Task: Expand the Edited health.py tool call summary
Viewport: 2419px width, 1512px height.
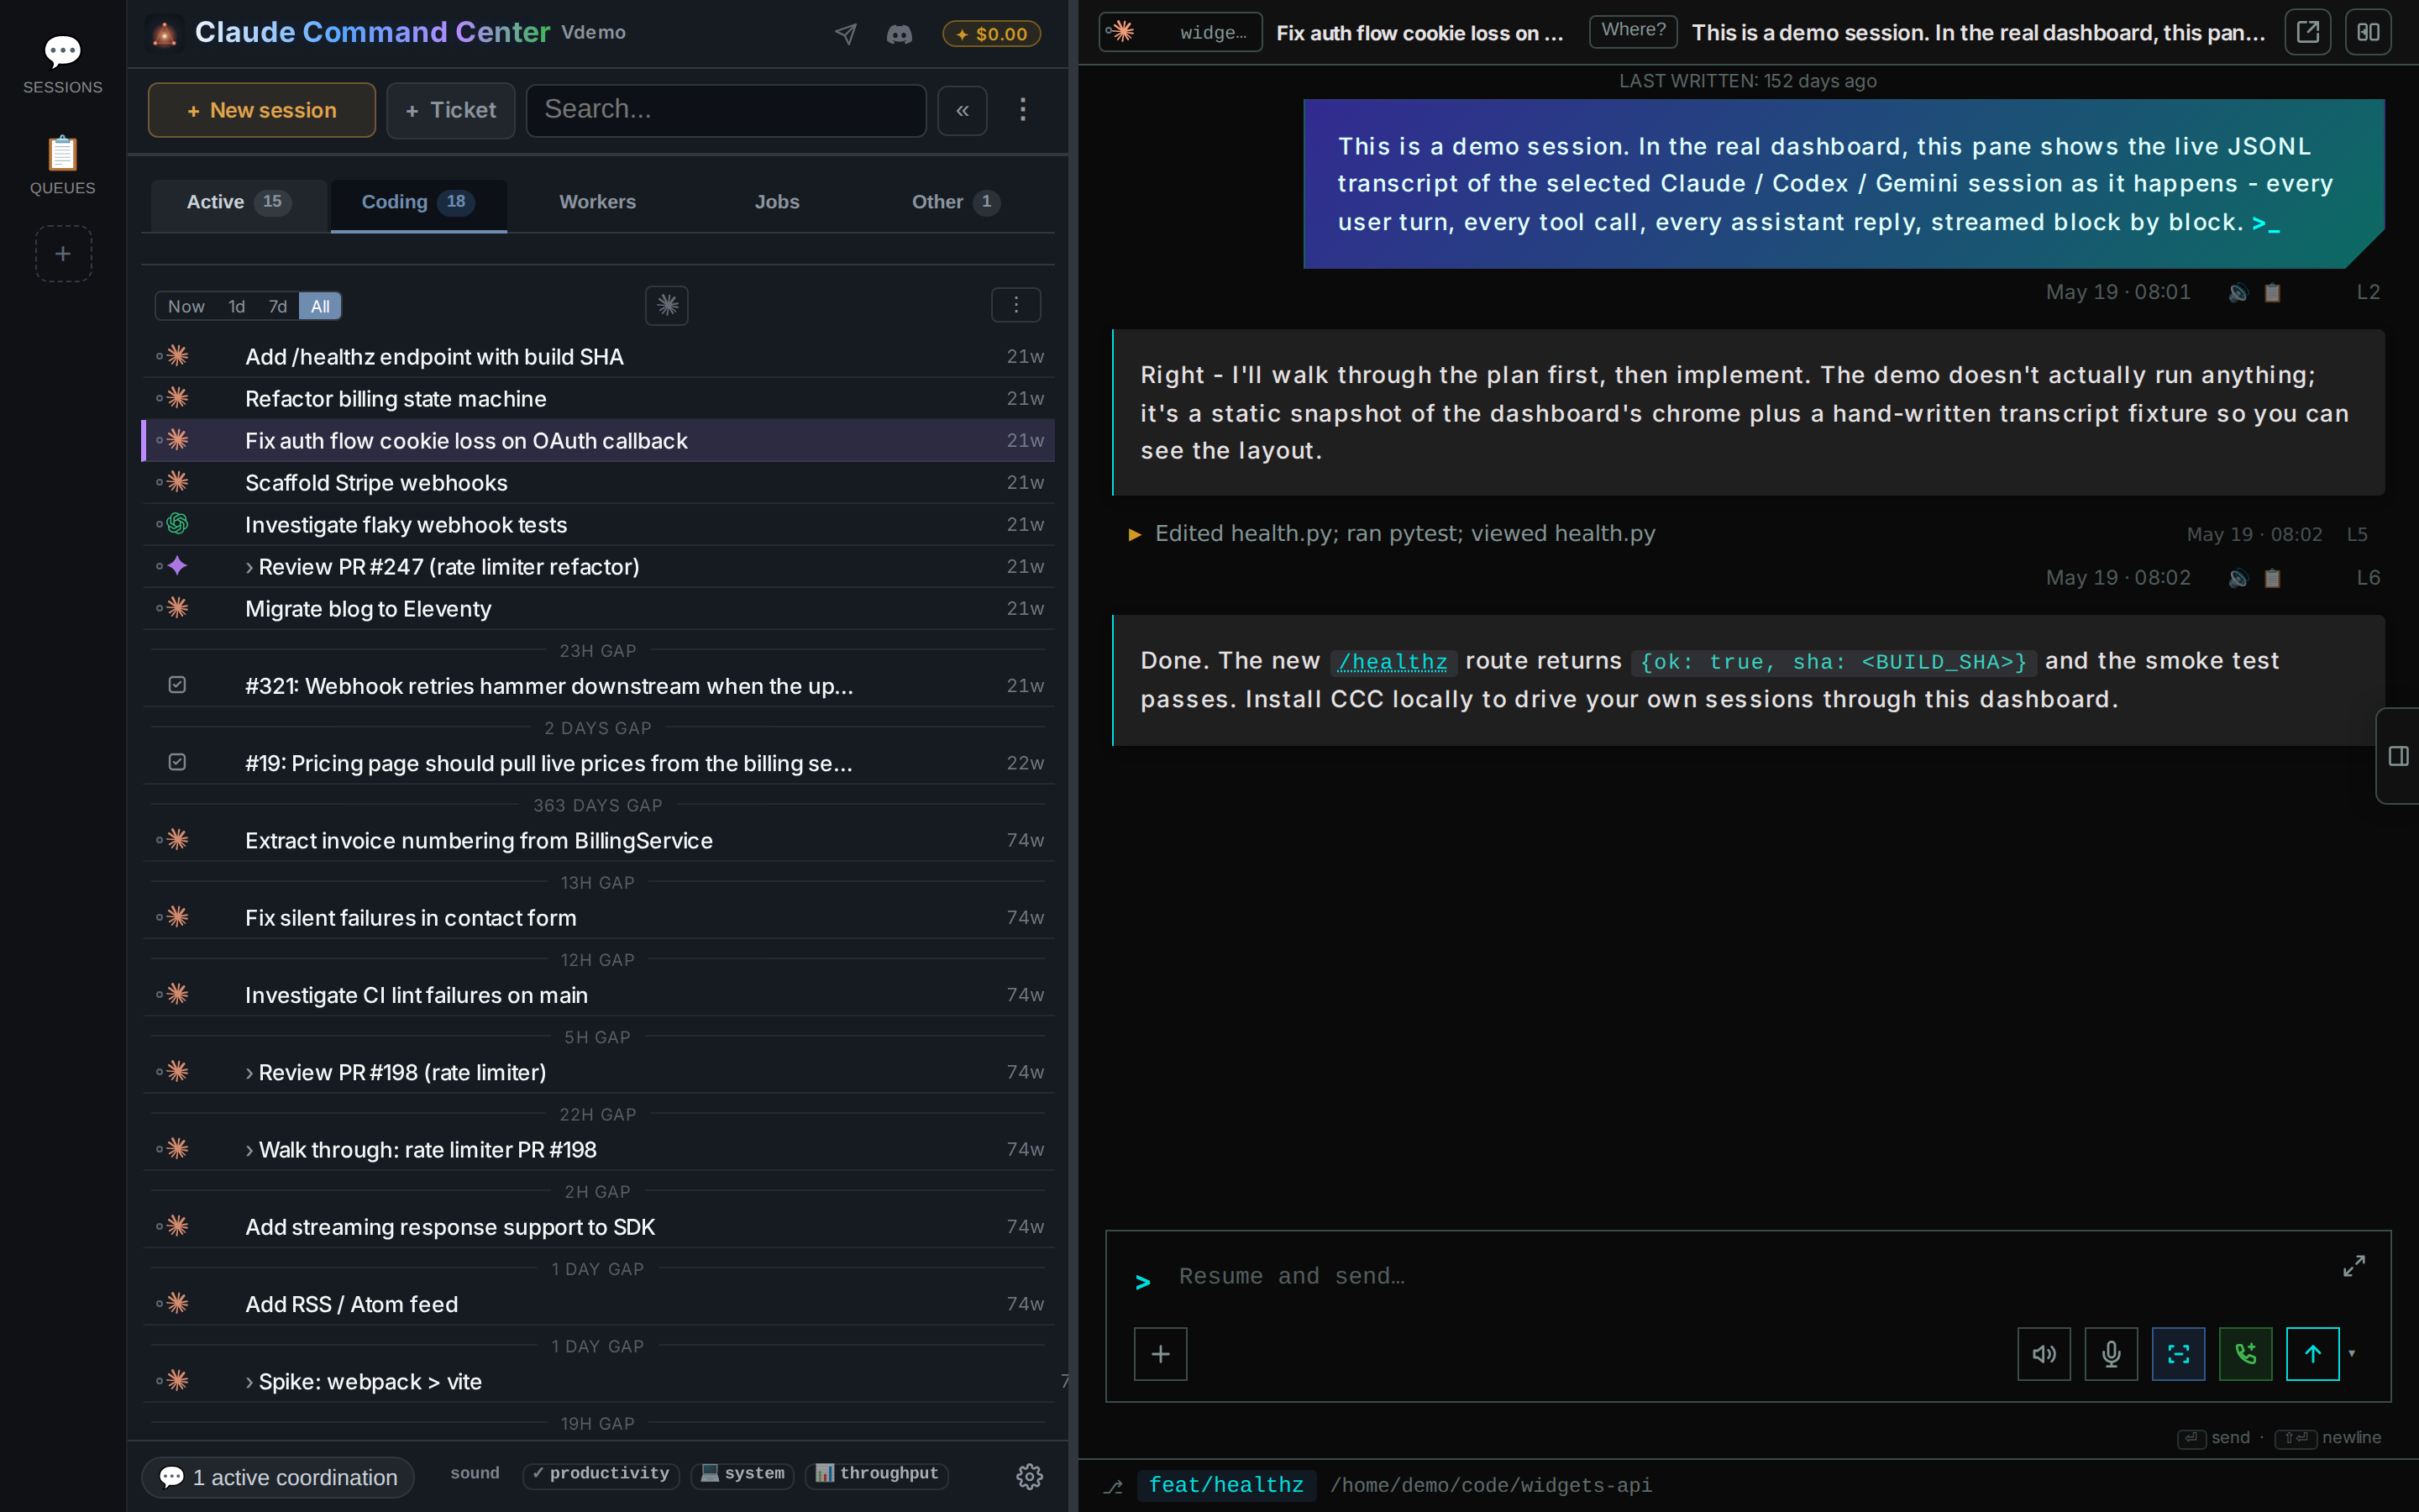Action: point(1135,534)
